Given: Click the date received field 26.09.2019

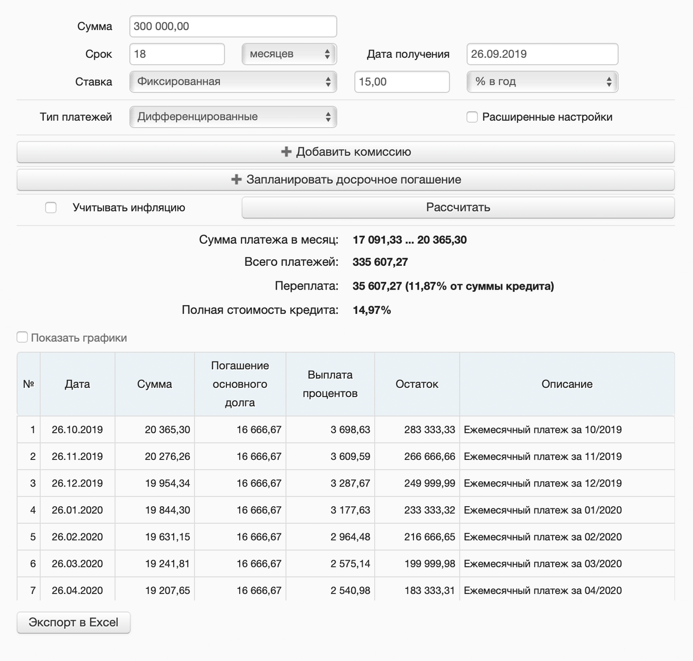Looking at the screenshot, I should [x=542, y=54].
